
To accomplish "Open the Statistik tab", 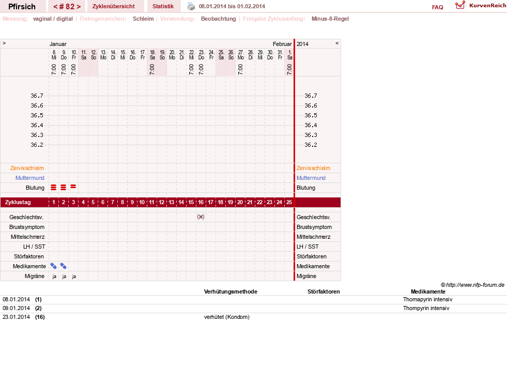I will 163,6.
